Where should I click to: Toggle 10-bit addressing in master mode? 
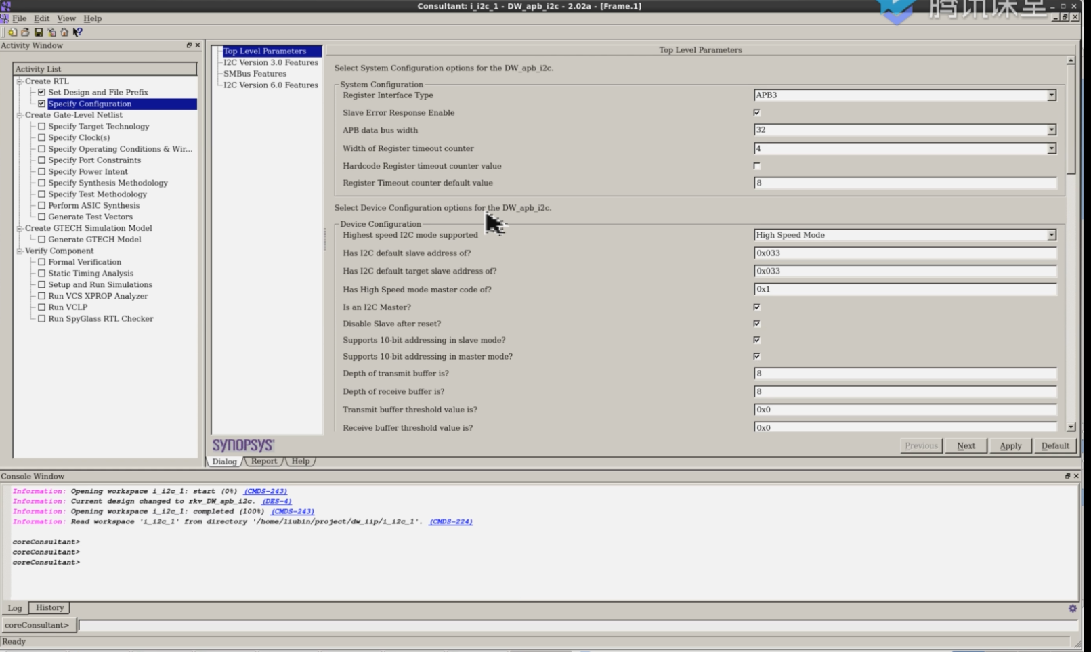(x=757, y=356)
